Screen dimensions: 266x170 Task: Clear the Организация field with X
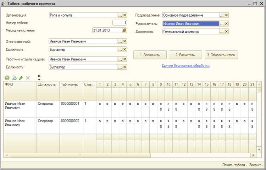(x=124, y=15)
